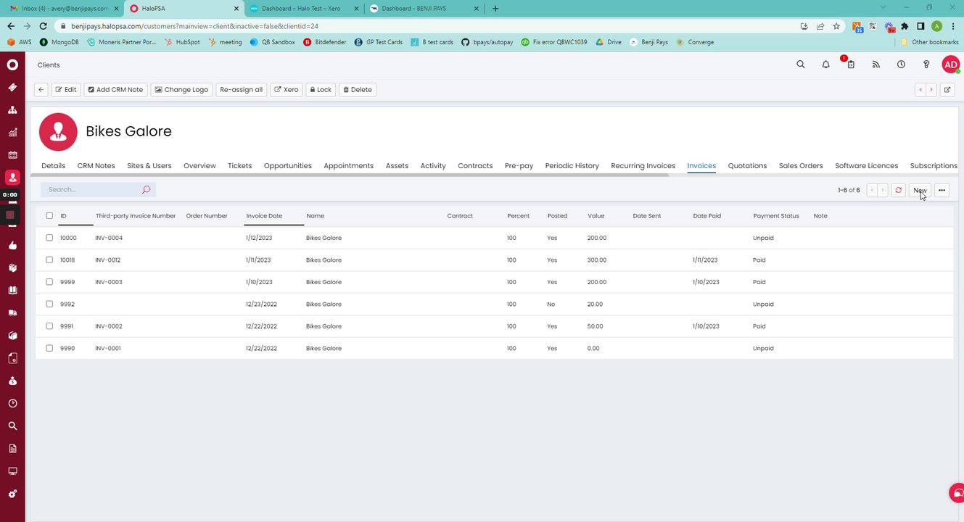Open the help question mark icon

pos(926,65)
